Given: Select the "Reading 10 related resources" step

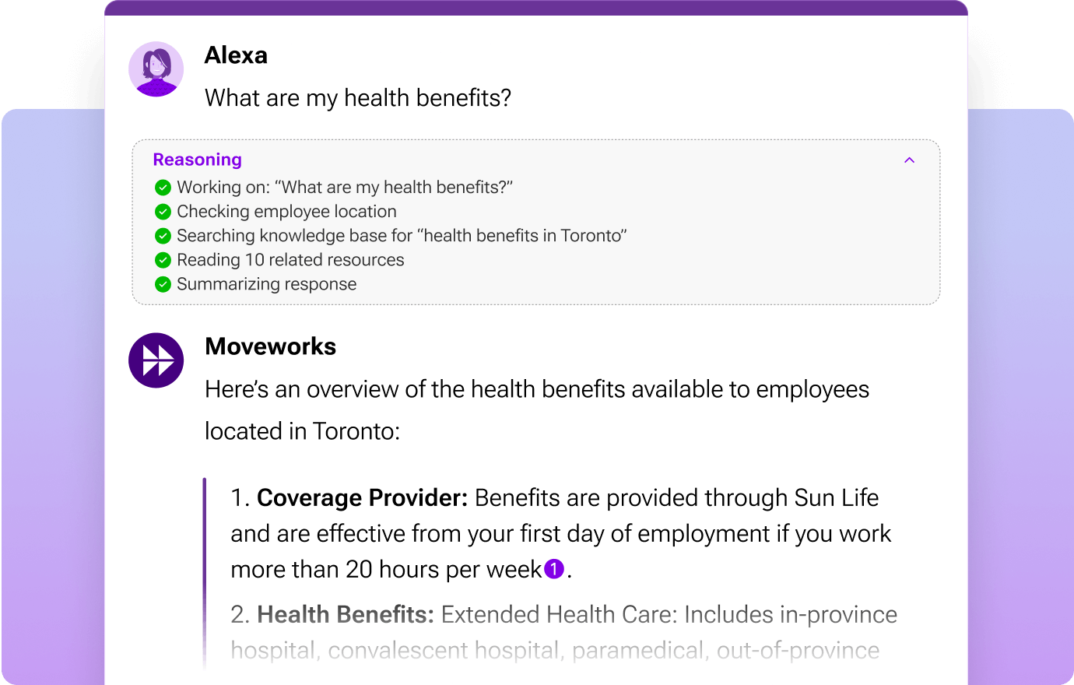Looking at the screenshot, I should 290,260.
